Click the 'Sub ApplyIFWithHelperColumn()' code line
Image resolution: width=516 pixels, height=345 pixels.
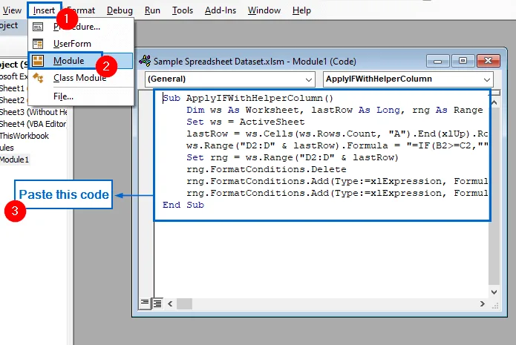pos(248,98)
